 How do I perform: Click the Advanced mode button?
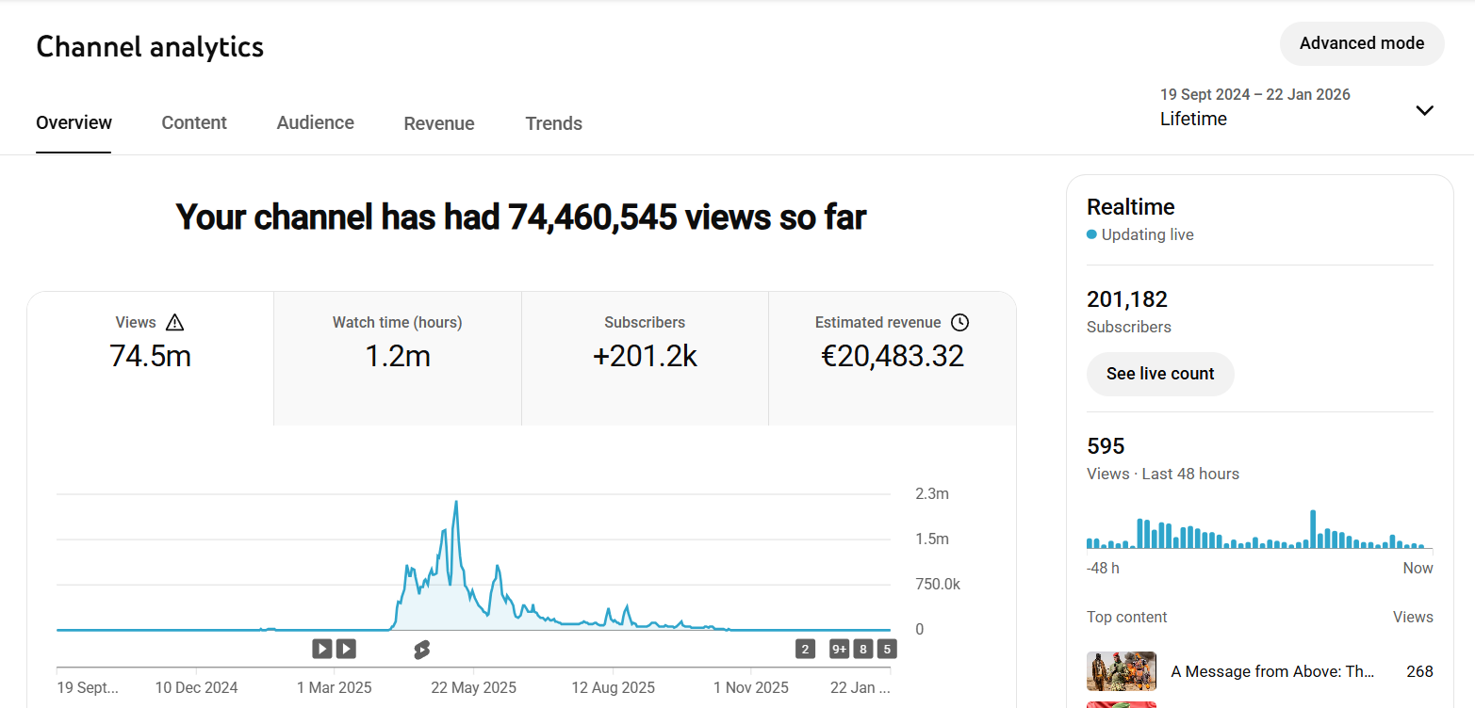[1361, 43]
